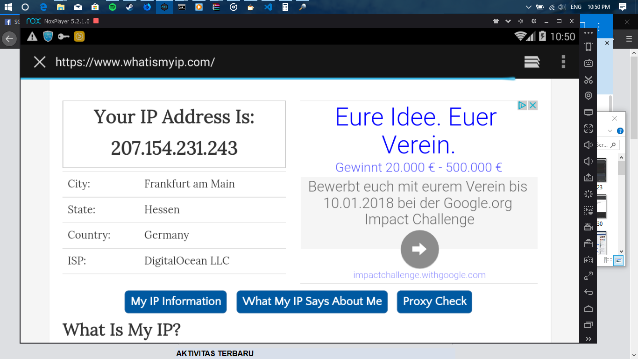Select the large thumbnails view icon
The width and height of the screenshot is (638, 359).
[x=618, y=260]
